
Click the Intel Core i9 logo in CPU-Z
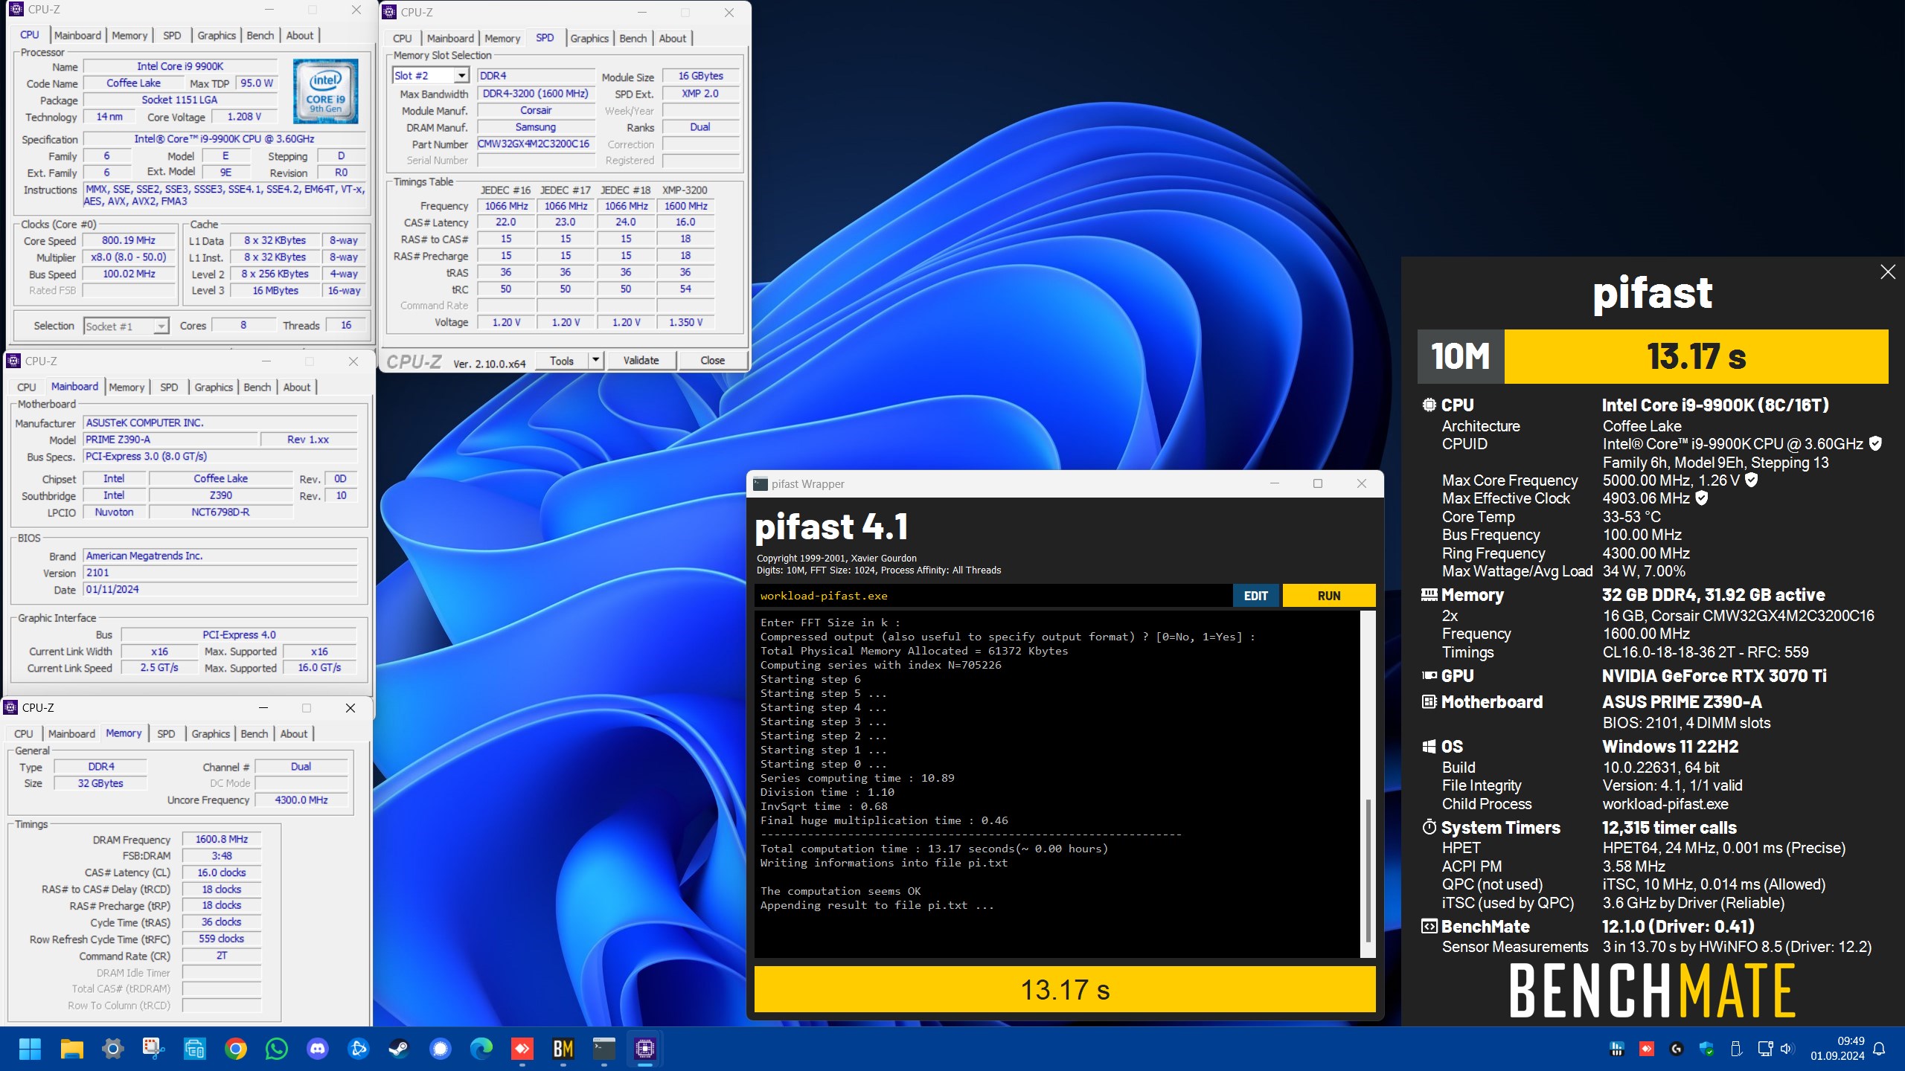click(325, 91)
